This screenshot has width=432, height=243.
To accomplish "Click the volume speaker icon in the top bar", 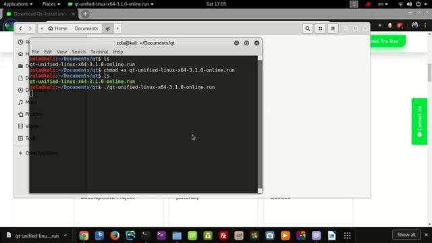I will tap(410, 4).
